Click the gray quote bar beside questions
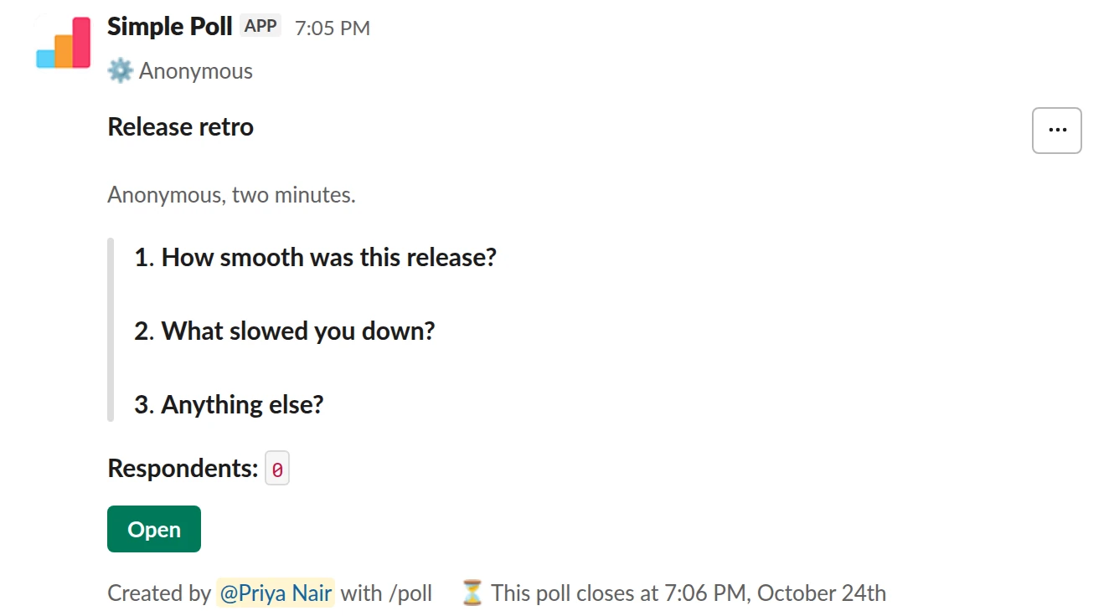This screenshot has height=616, width=1109. coord(111,330)
